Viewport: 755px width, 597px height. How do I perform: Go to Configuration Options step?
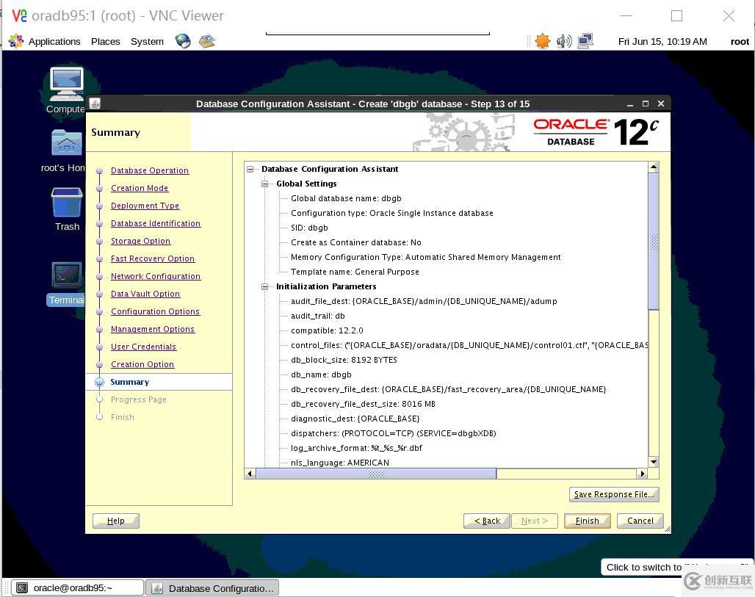click(155, 311)
